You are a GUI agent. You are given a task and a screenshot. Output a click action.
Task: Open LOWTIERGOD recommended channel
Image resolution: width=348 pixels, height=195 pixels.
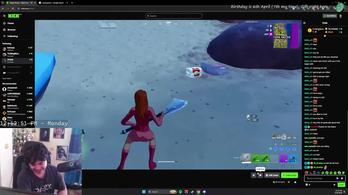point(17,95)
